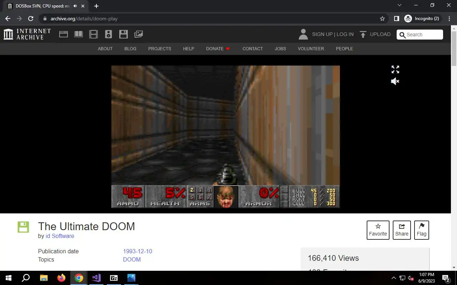The height and width of the screenshot is (285, 457).
Task: Open the notification center icon
Action: [446, 278]
